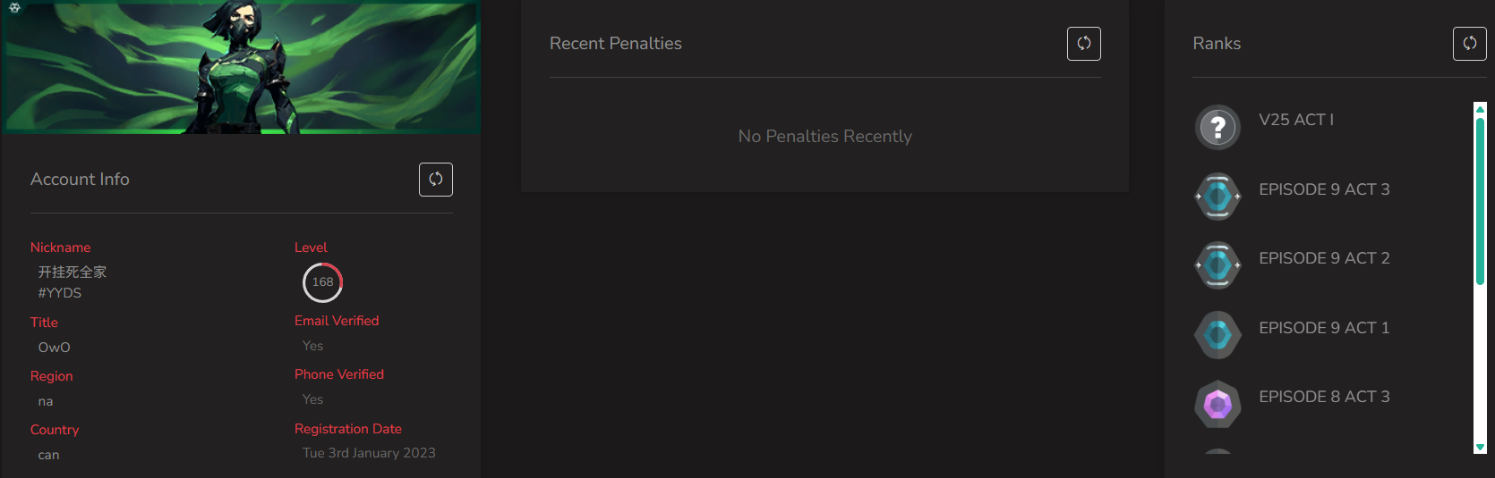
Task: Click the Ranks list scroll-up arrow
Action: pyautogui.click(x=1480, y=109)
